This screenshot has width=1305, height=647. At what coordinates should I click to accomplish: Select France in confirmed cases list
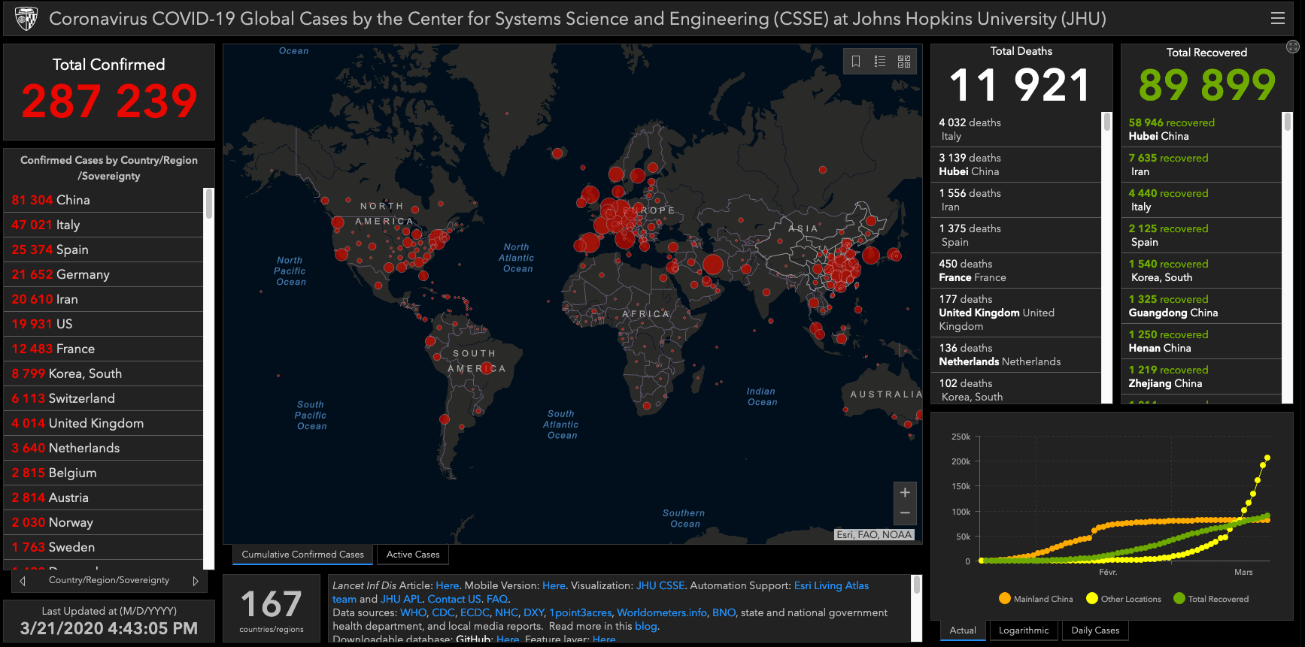tap(104, 349)
